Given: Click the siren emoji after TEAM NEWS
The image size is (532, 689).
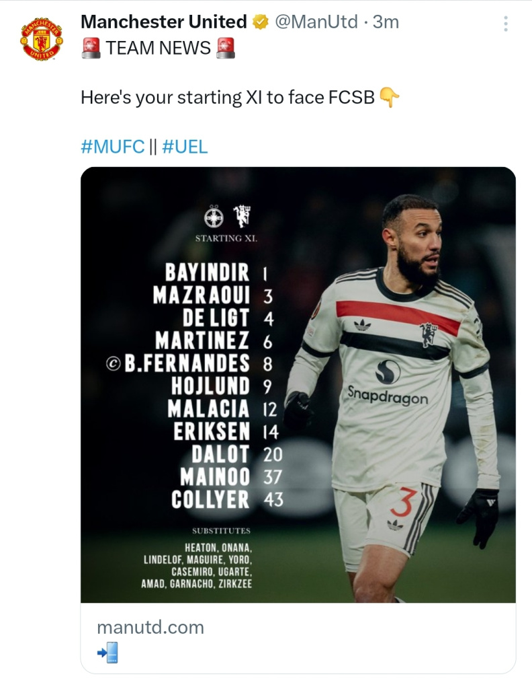Looking at the screenshot, I should tap(226, 48).
